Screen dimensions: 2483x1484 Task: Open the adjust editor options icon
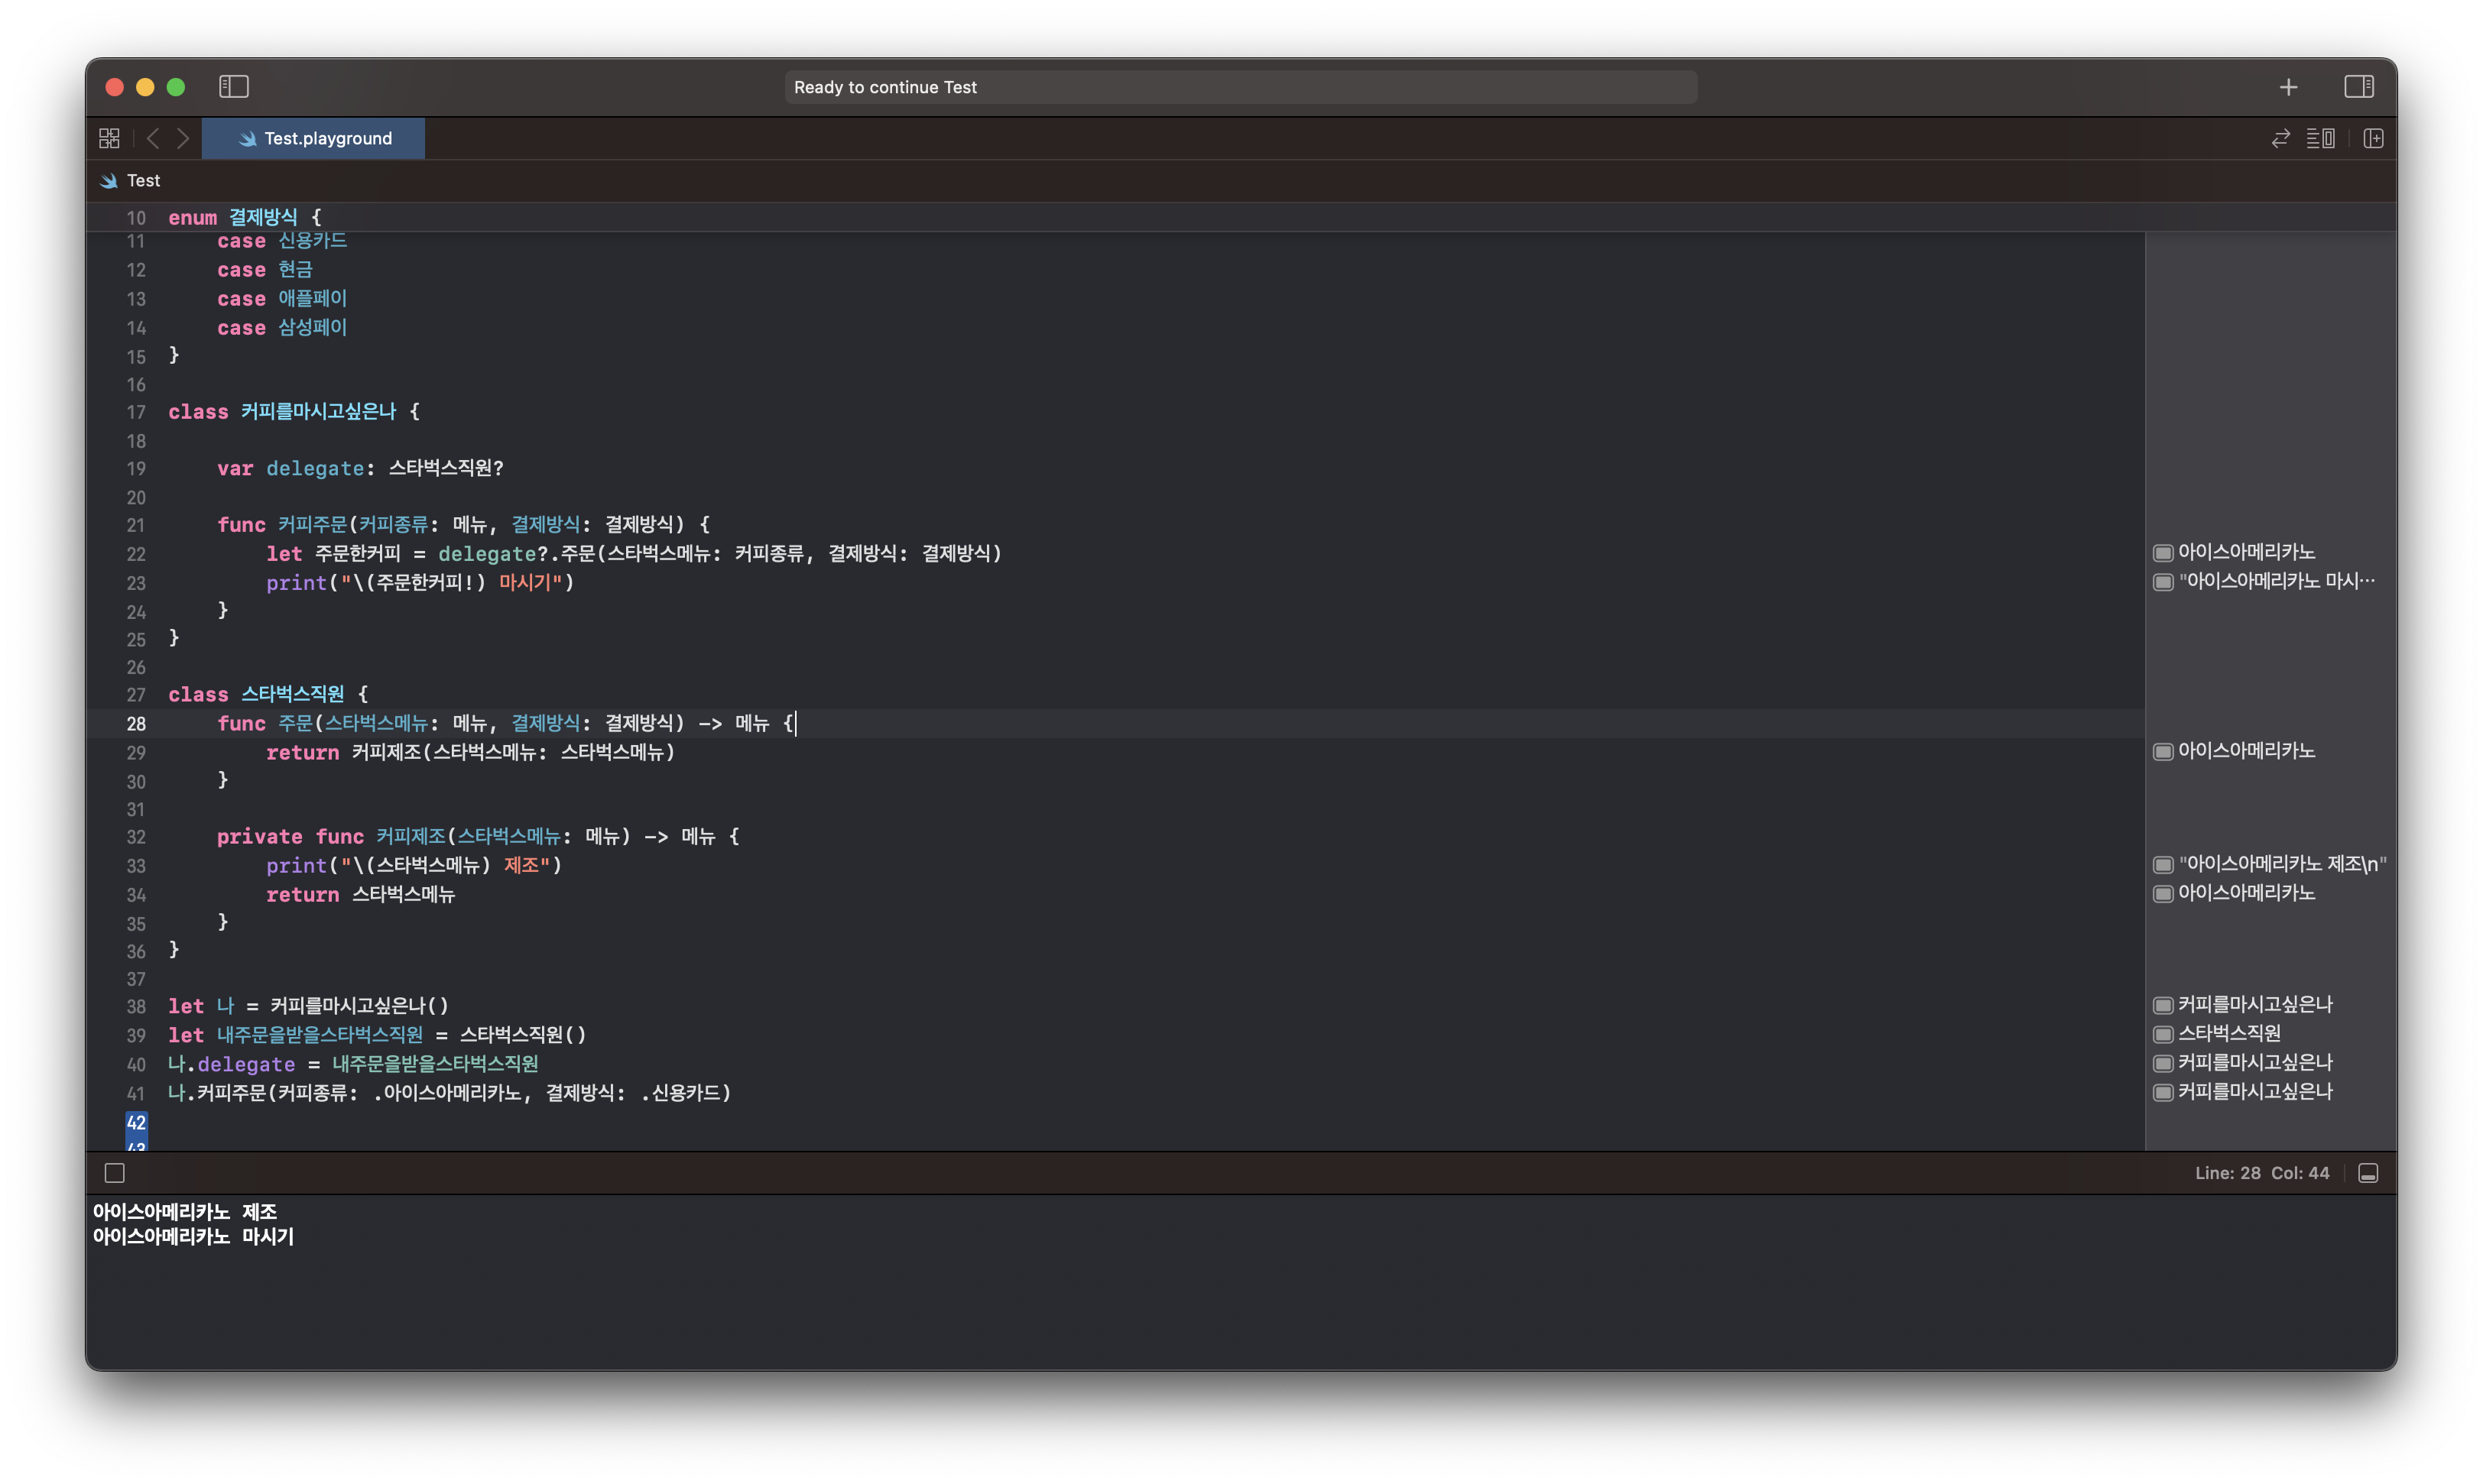(2320, 138)
